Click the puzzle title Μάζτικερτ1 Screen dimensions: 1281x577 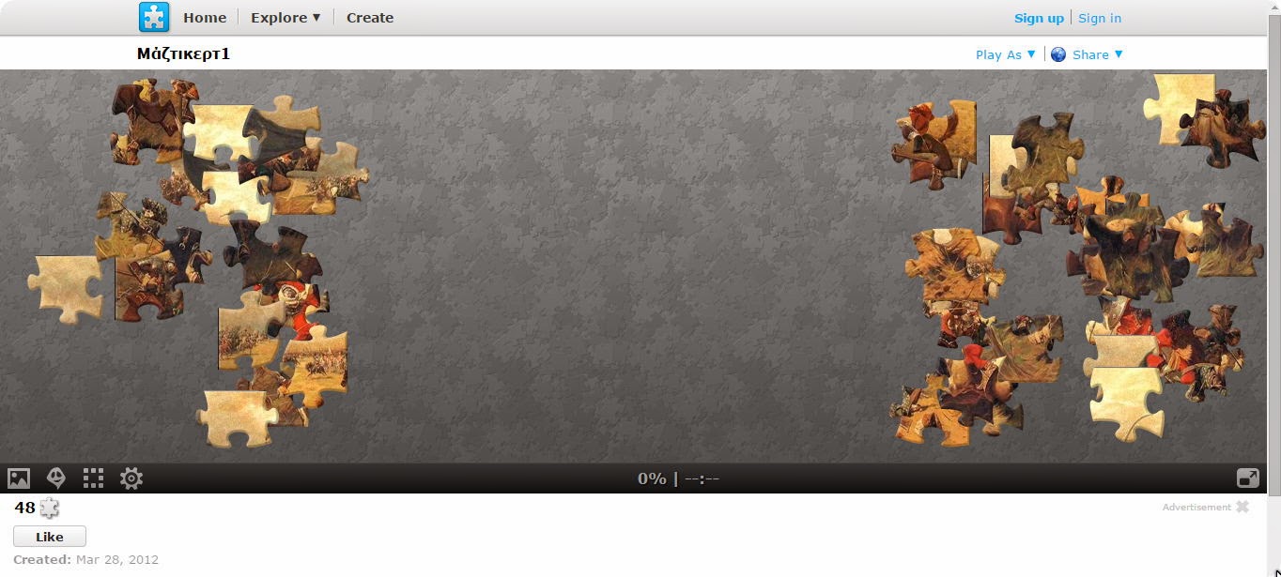click(x=184, y=53)
